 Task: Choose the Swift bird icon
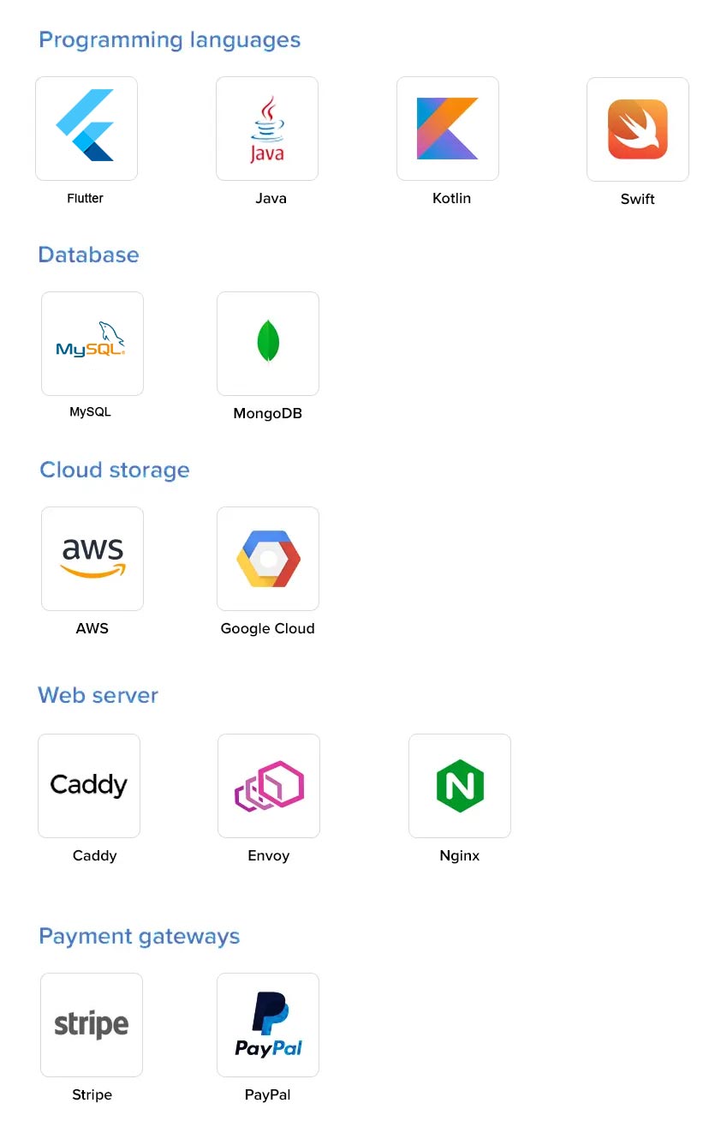[638, 129]
